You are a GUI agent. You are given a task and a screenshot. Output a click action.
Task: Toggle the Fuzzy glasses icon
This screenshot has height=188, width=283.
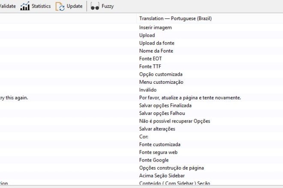coord(95,6)
